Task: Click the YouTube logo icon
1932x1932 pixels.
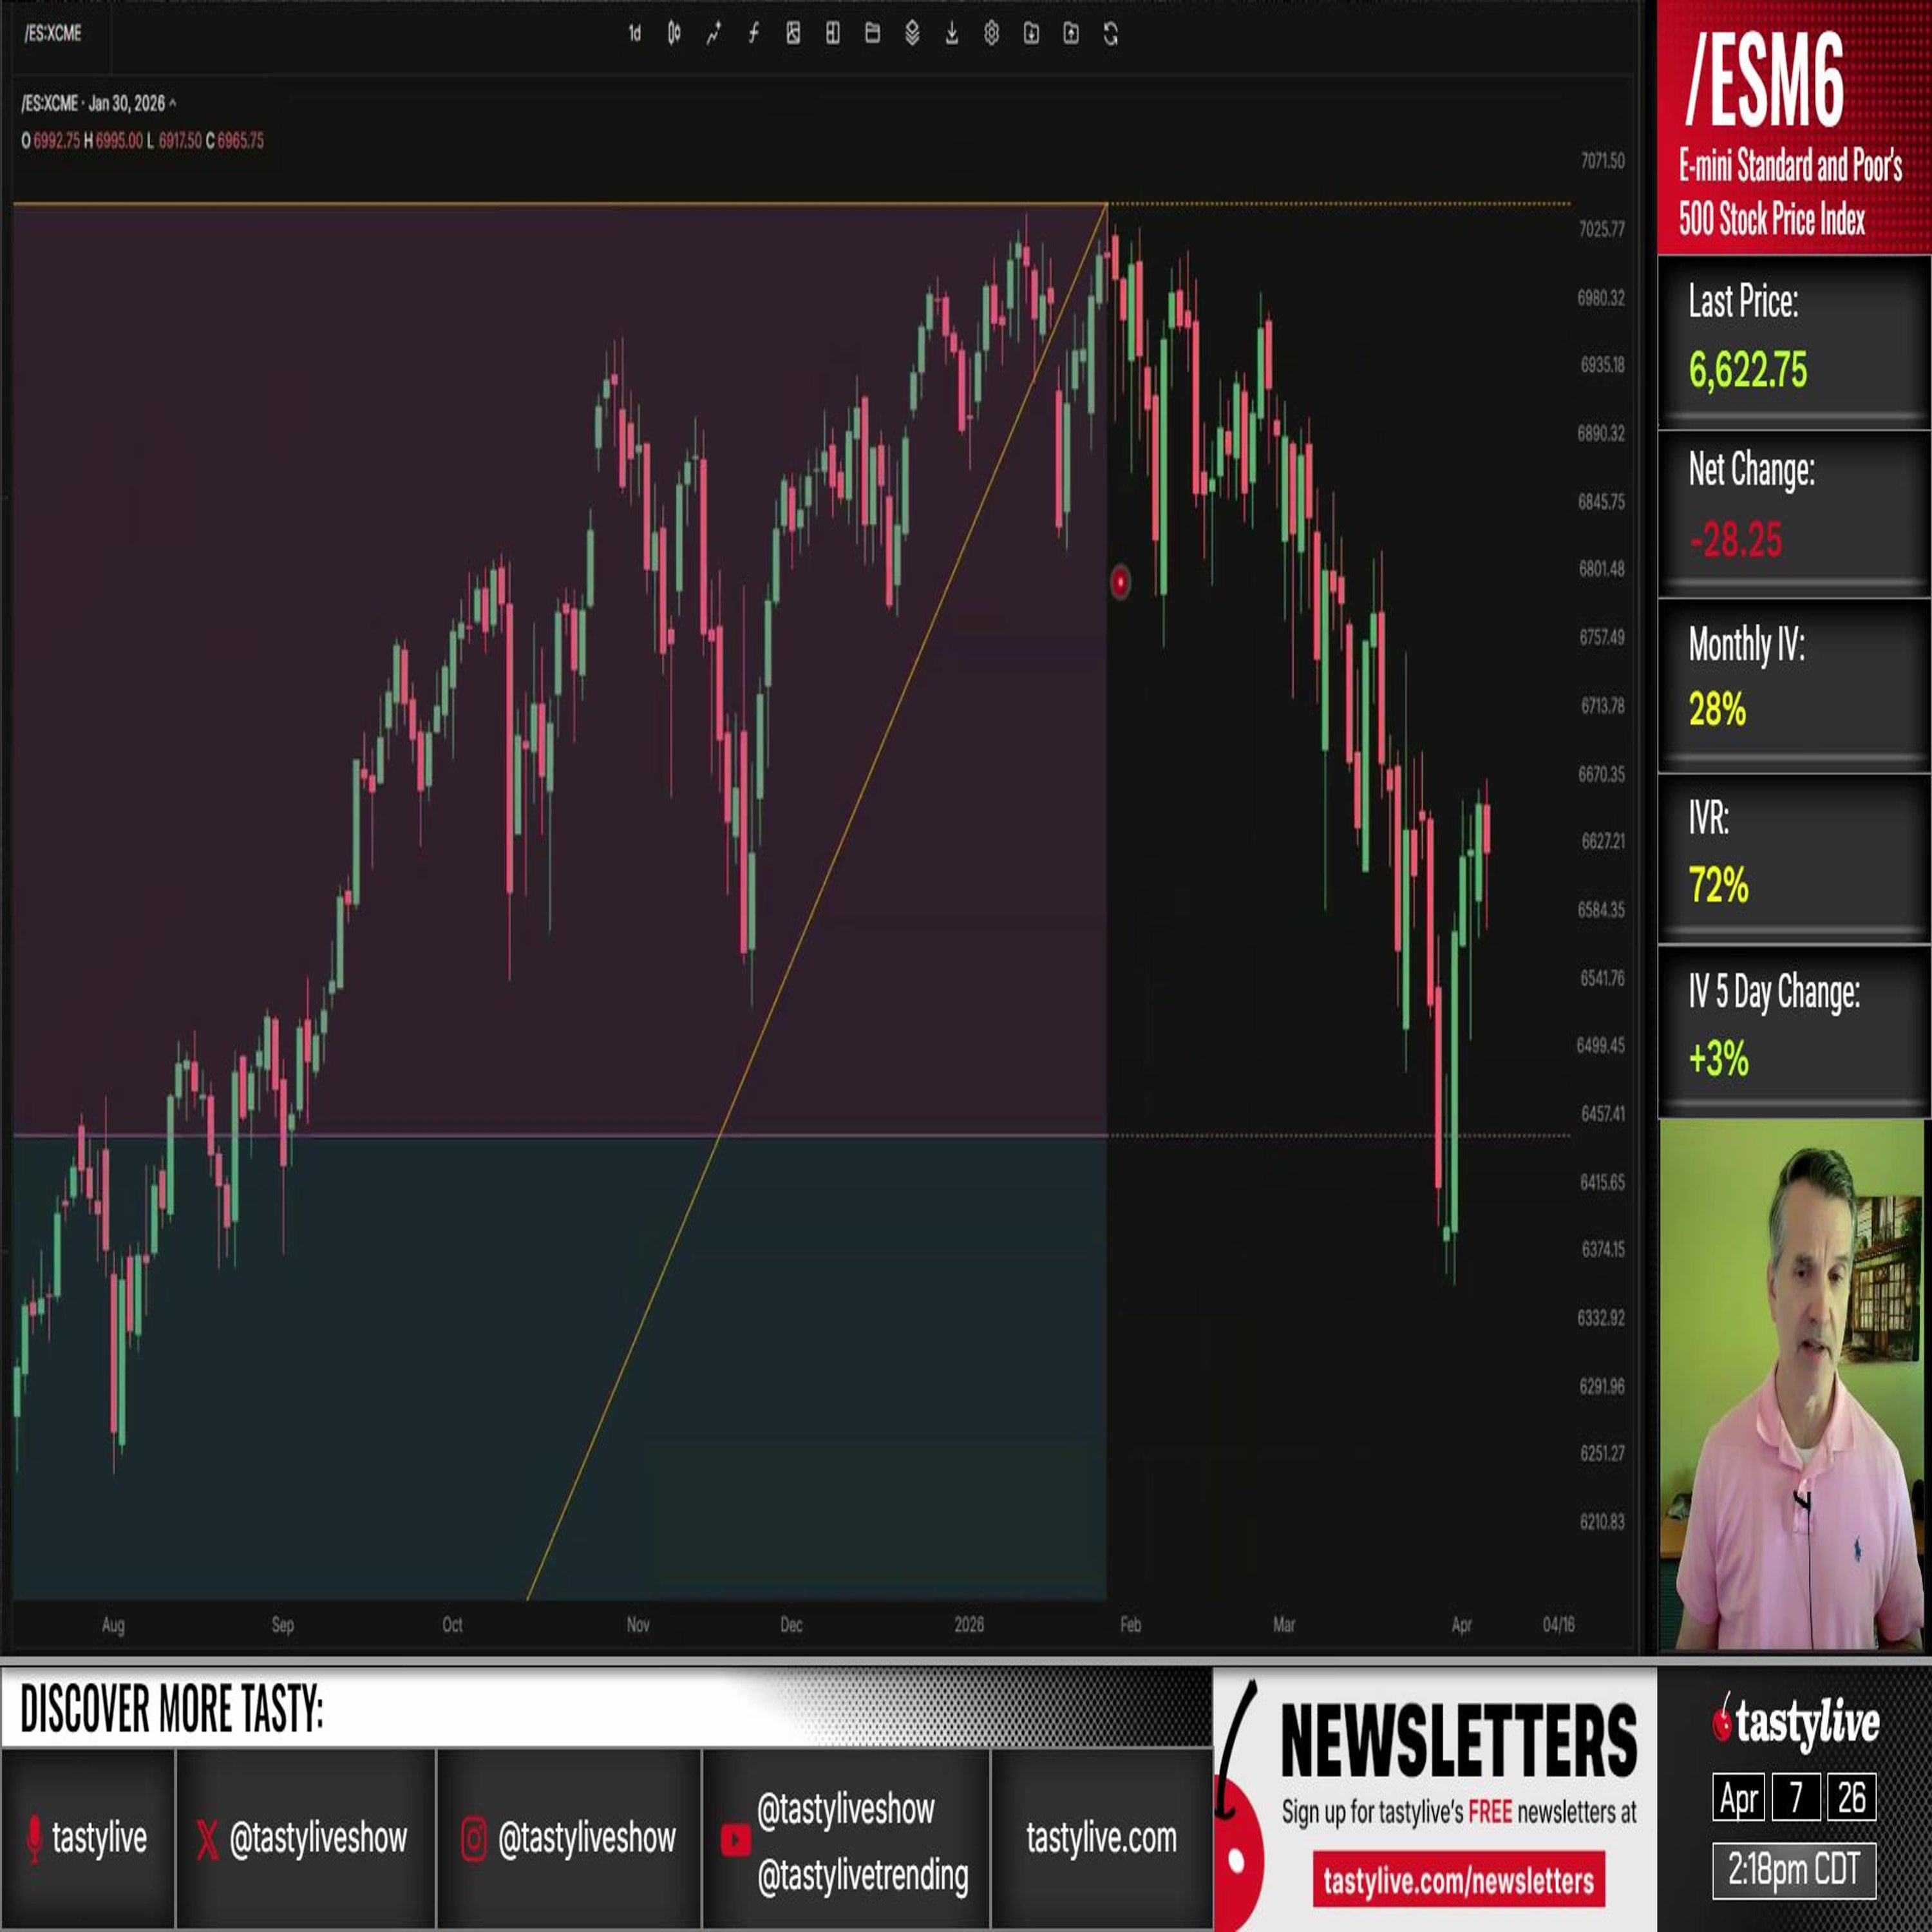Action: click(x=735, y=1840)
